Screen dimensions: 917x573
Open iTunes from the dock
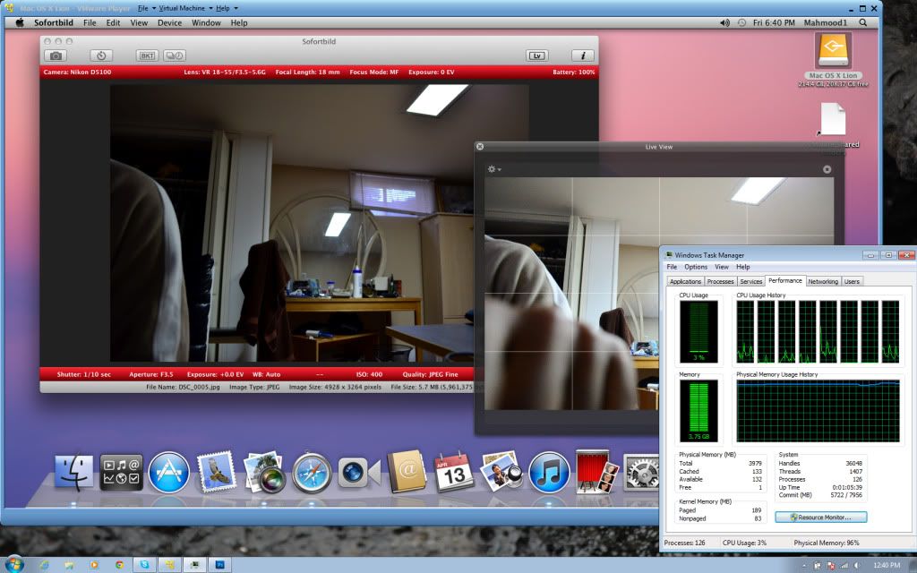coord(549,473)
